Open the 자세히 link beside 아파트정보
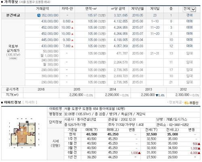Viewport: 202px width, 162px height. click(x=30, y=102)
